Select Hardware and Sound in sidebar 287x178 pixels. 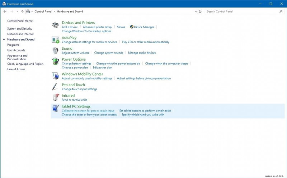point(21,39)
